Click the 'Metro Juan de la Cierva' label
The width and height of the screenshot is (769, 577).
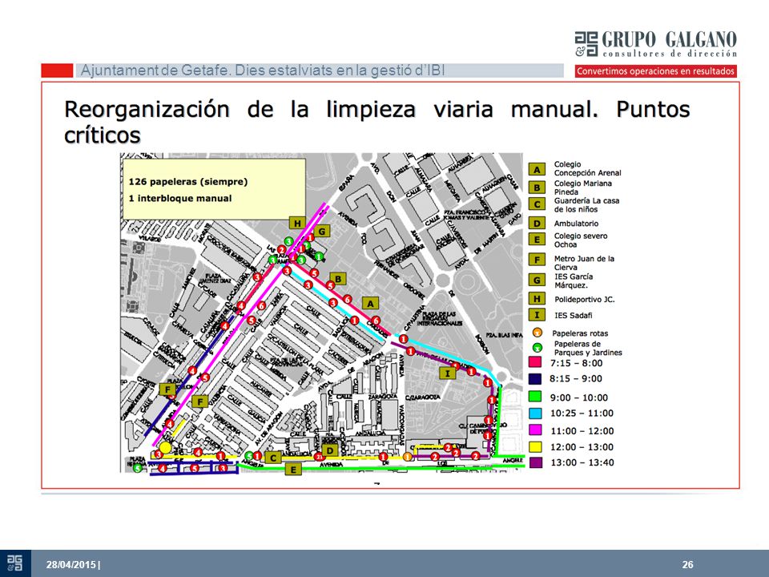584,263
